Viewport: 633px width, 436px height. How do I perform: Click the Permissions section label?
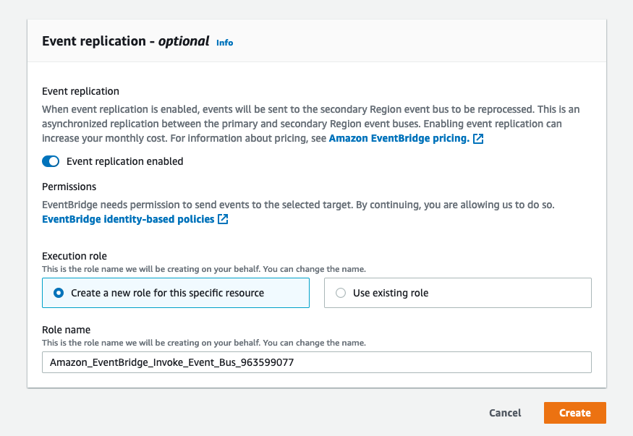69,187
